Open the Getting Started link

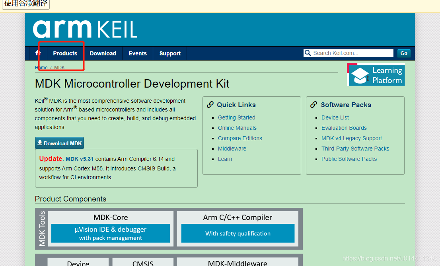[237, 117]
